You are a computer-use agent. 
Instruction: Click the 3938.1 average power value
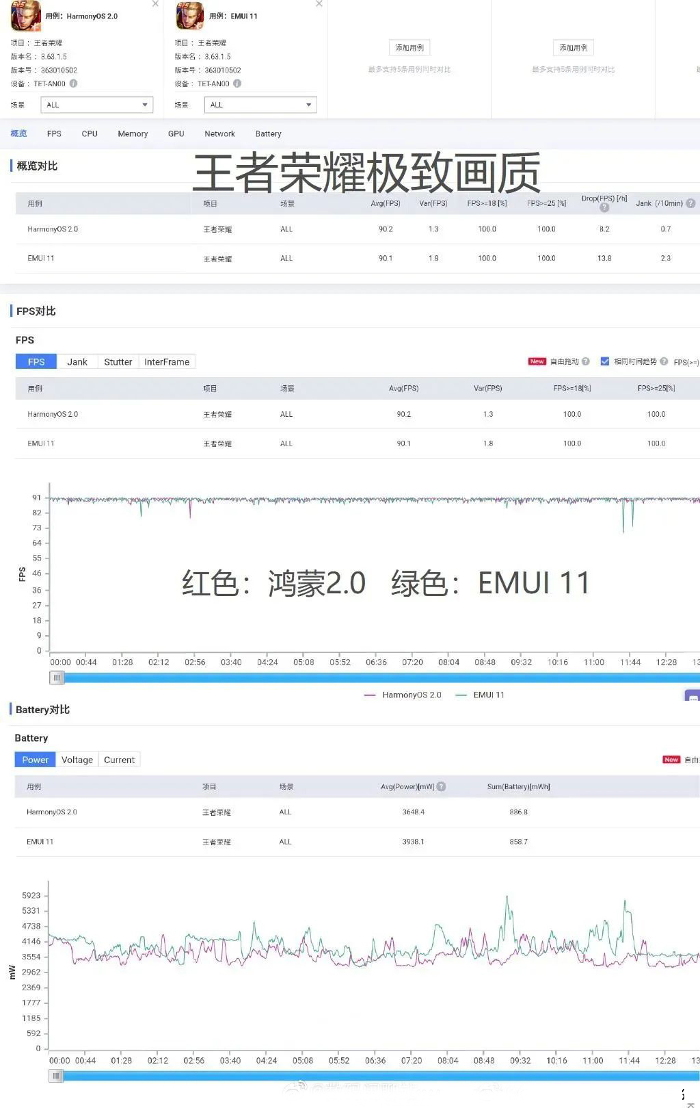point(414,842)
